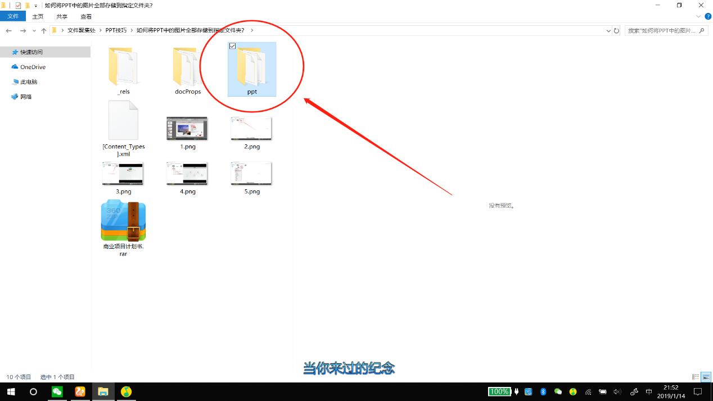Click the WeChat system tray icon
713x401 pixels.
[558, 391]
